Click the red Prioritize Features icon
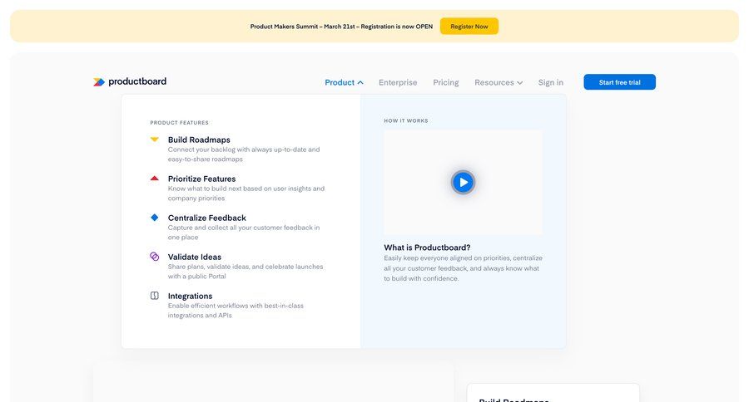This screenshot has width=749, height=402. pos(154,179)
